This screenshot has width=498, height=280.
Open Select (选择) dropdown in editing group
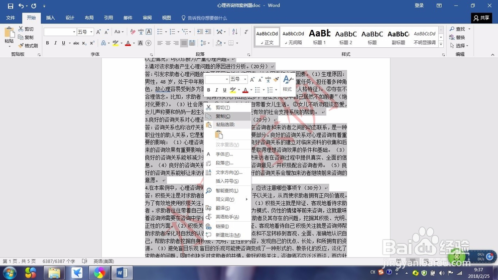coord(459,45)
